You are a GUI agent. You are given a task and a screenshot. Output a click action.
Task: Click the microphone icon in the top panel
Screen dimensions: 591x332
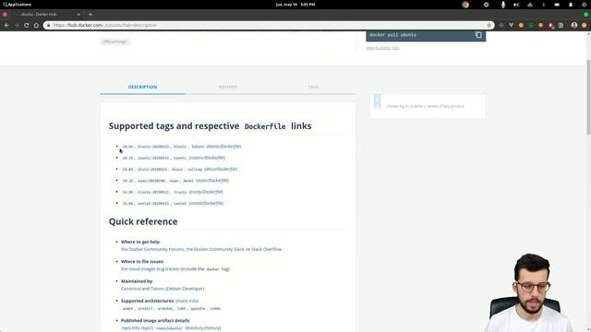(x=502, y=5)
